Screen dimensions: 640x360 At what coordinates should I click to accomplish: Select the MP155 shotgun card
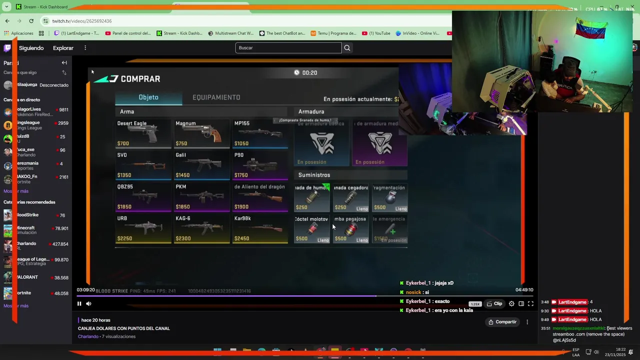tap(260, 133)
